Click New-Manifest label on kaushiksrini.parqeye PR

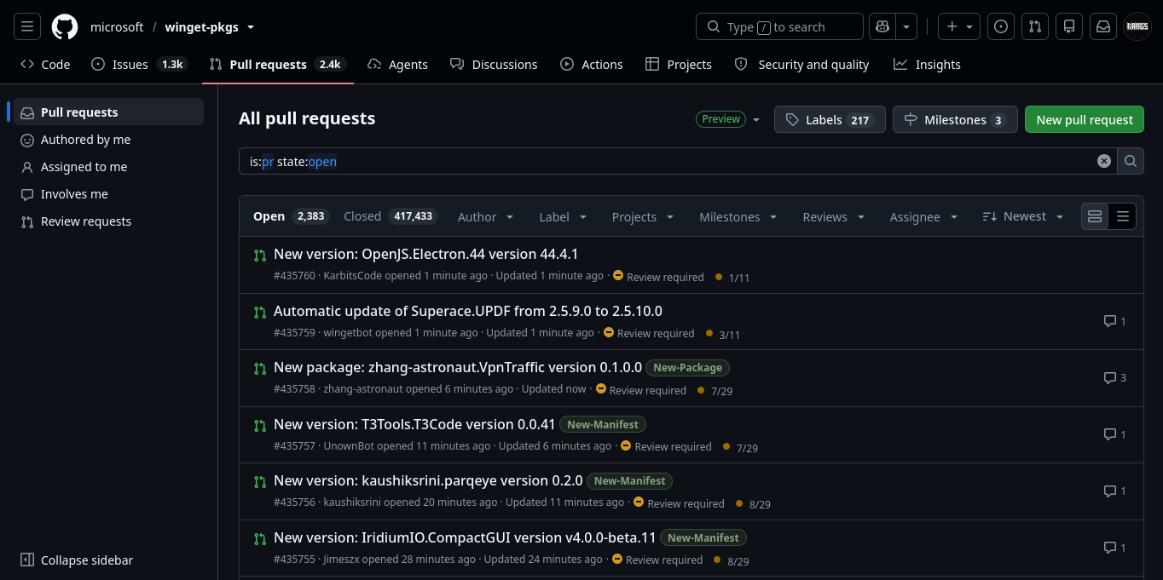pos(630,481)
